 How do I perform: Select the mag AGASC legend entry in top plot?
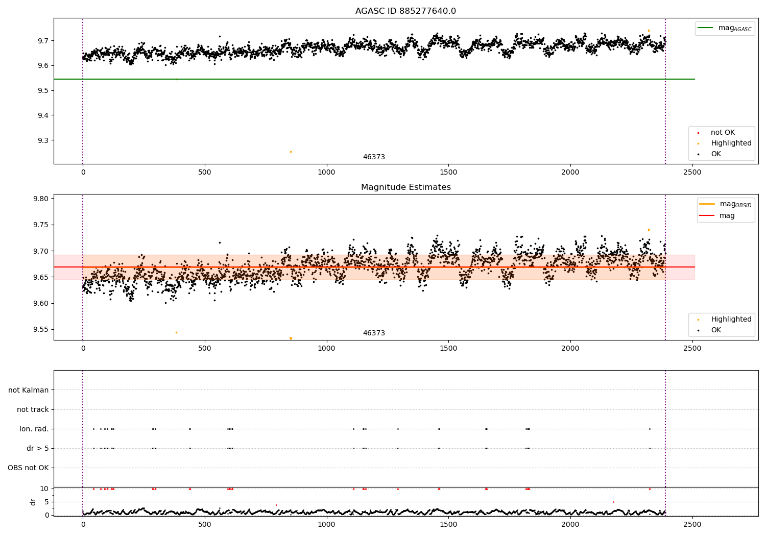point(725,28)
